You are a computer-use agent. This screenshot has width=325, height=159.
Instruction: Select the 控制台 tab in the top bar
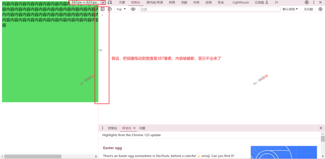[x=136, y=2]
